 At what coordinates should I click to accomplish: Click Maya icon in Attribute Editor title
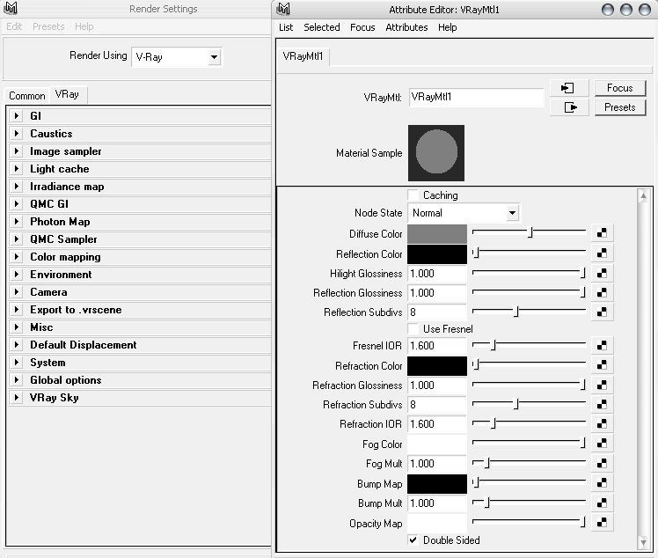(284, 9)
